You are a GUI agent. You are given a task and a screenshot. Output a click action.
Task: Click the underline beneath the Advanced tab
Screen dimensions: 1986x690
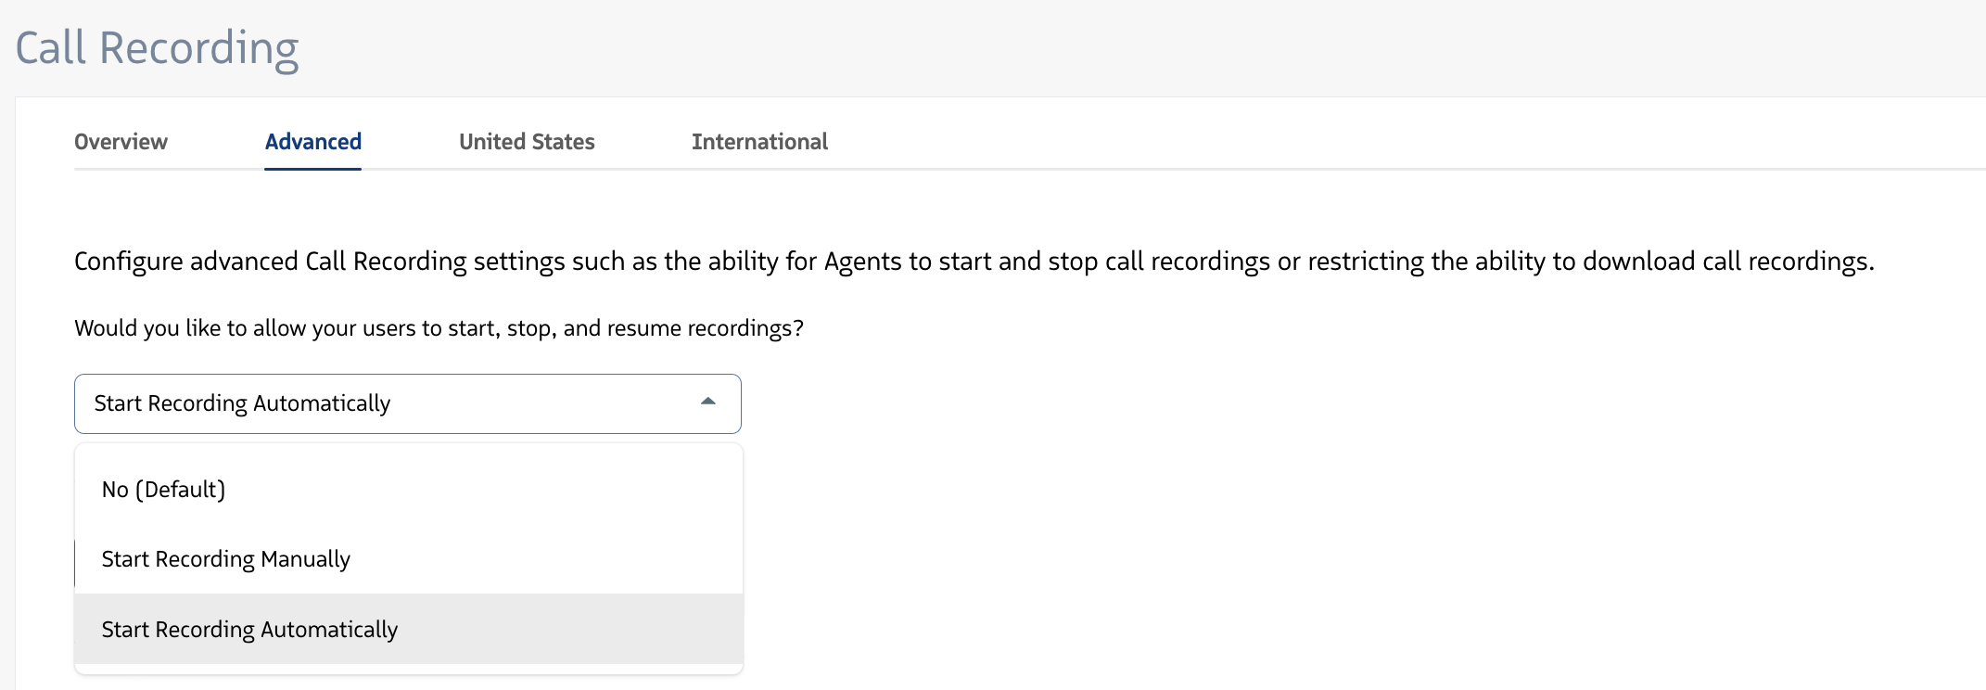[x=312, y=169]
